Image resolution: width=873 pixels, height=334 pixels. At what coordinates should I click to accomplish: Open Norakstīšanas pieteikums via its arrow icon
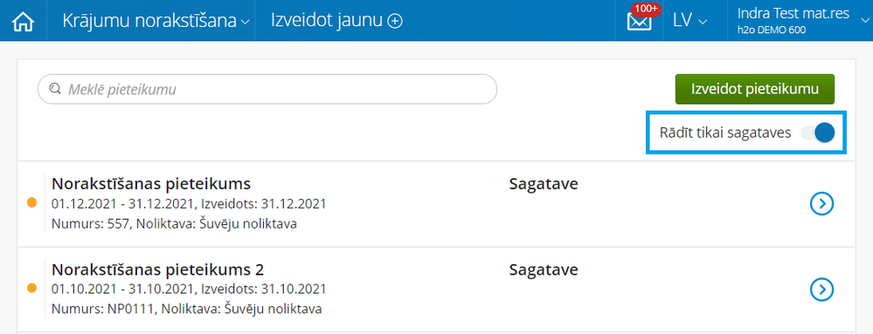(x=821, y=204)
